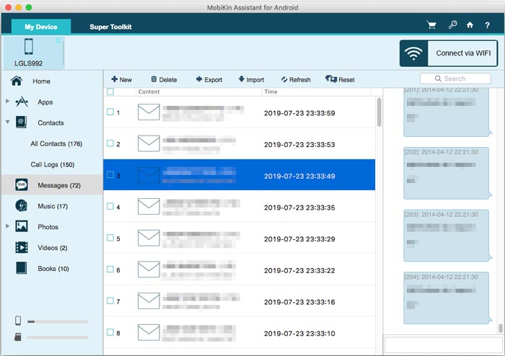Close the LGLS992 device tab
The width and height of the screenshot is (505, 356).
[58, 40]
